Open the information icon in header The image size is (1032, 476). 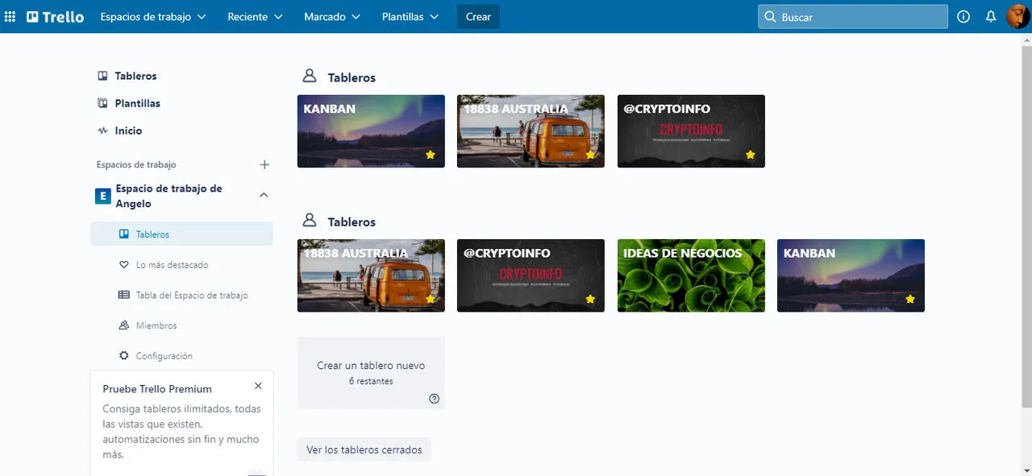[963, 17]
